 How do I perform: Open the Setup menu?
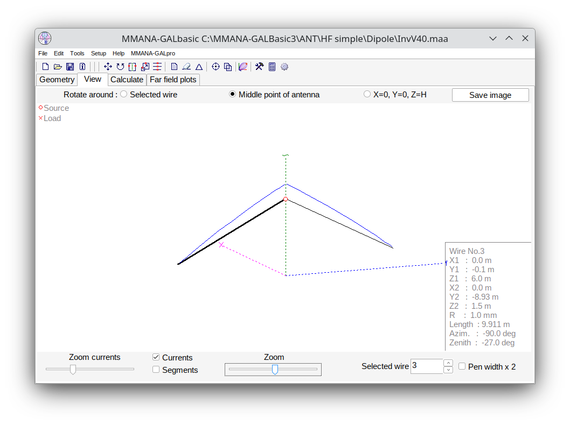click(x=99, y=53)
